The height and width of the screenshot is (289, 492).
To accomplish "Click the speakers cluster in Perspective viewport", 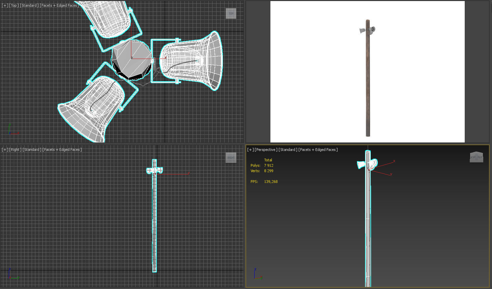I will 367,164.
